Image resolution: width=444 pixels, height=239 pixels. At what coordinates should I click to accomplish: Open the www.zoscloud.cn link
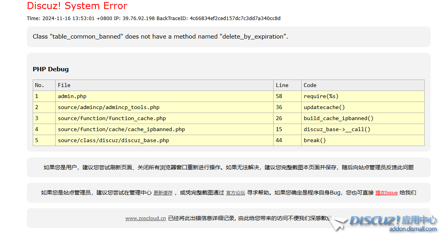tap(146, 218)
